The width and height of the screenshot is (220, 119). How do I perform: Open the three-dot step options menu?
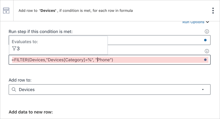click(213, 10)
